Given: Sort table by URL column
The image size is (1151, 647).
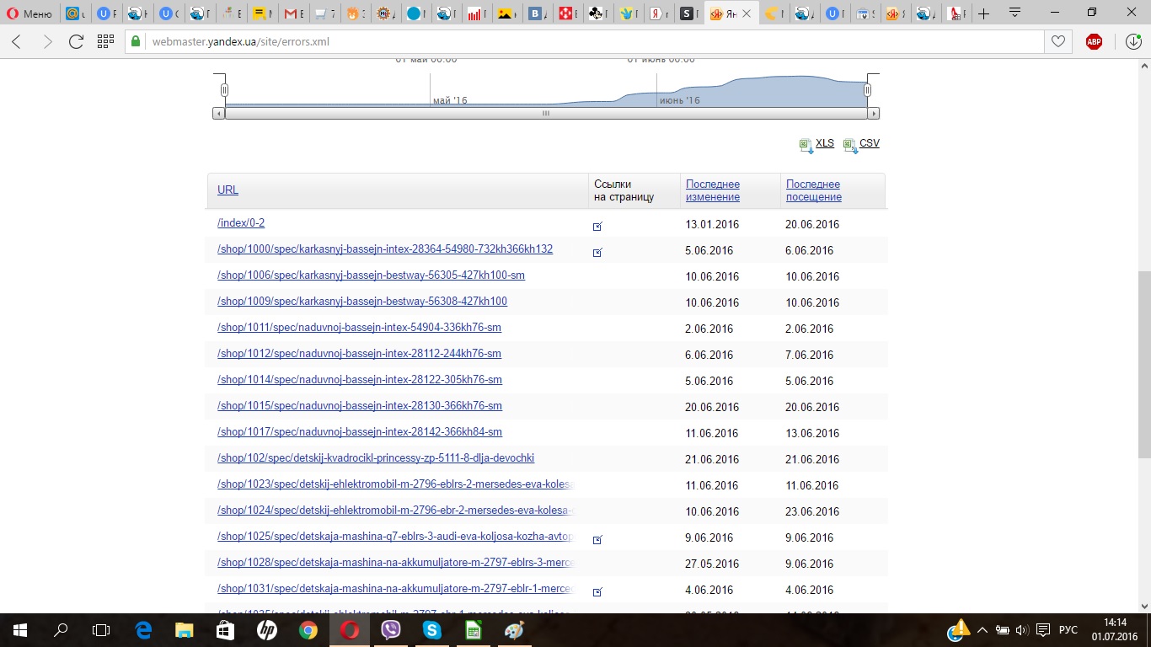Looking at the screenshot, I should [228, 190].
